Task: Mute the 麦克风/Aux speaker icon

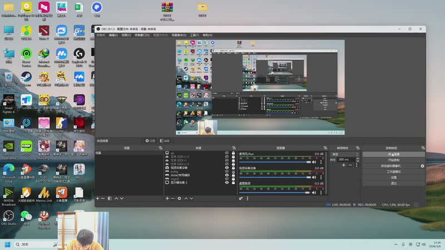Action: (314, 162)
